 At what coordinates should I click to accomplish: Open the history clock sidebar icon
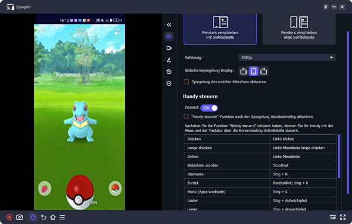(169, 72)
